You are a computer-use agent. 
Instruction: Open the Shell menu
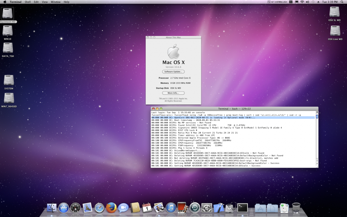click(x=28, y=2)
